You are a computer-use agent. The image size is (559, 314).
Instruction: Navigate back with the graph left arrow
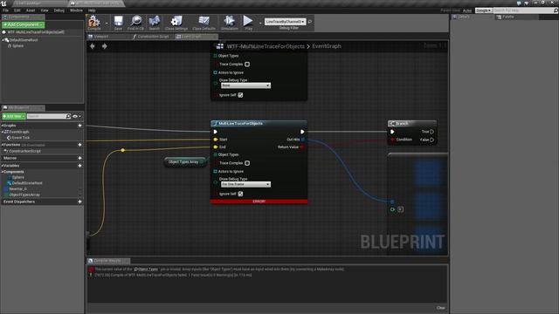(x=93, y=46)
